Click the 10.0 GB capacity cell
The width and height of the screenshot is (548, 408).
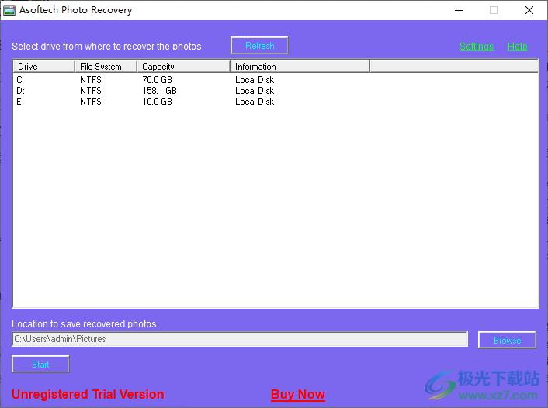pos(157,102)
